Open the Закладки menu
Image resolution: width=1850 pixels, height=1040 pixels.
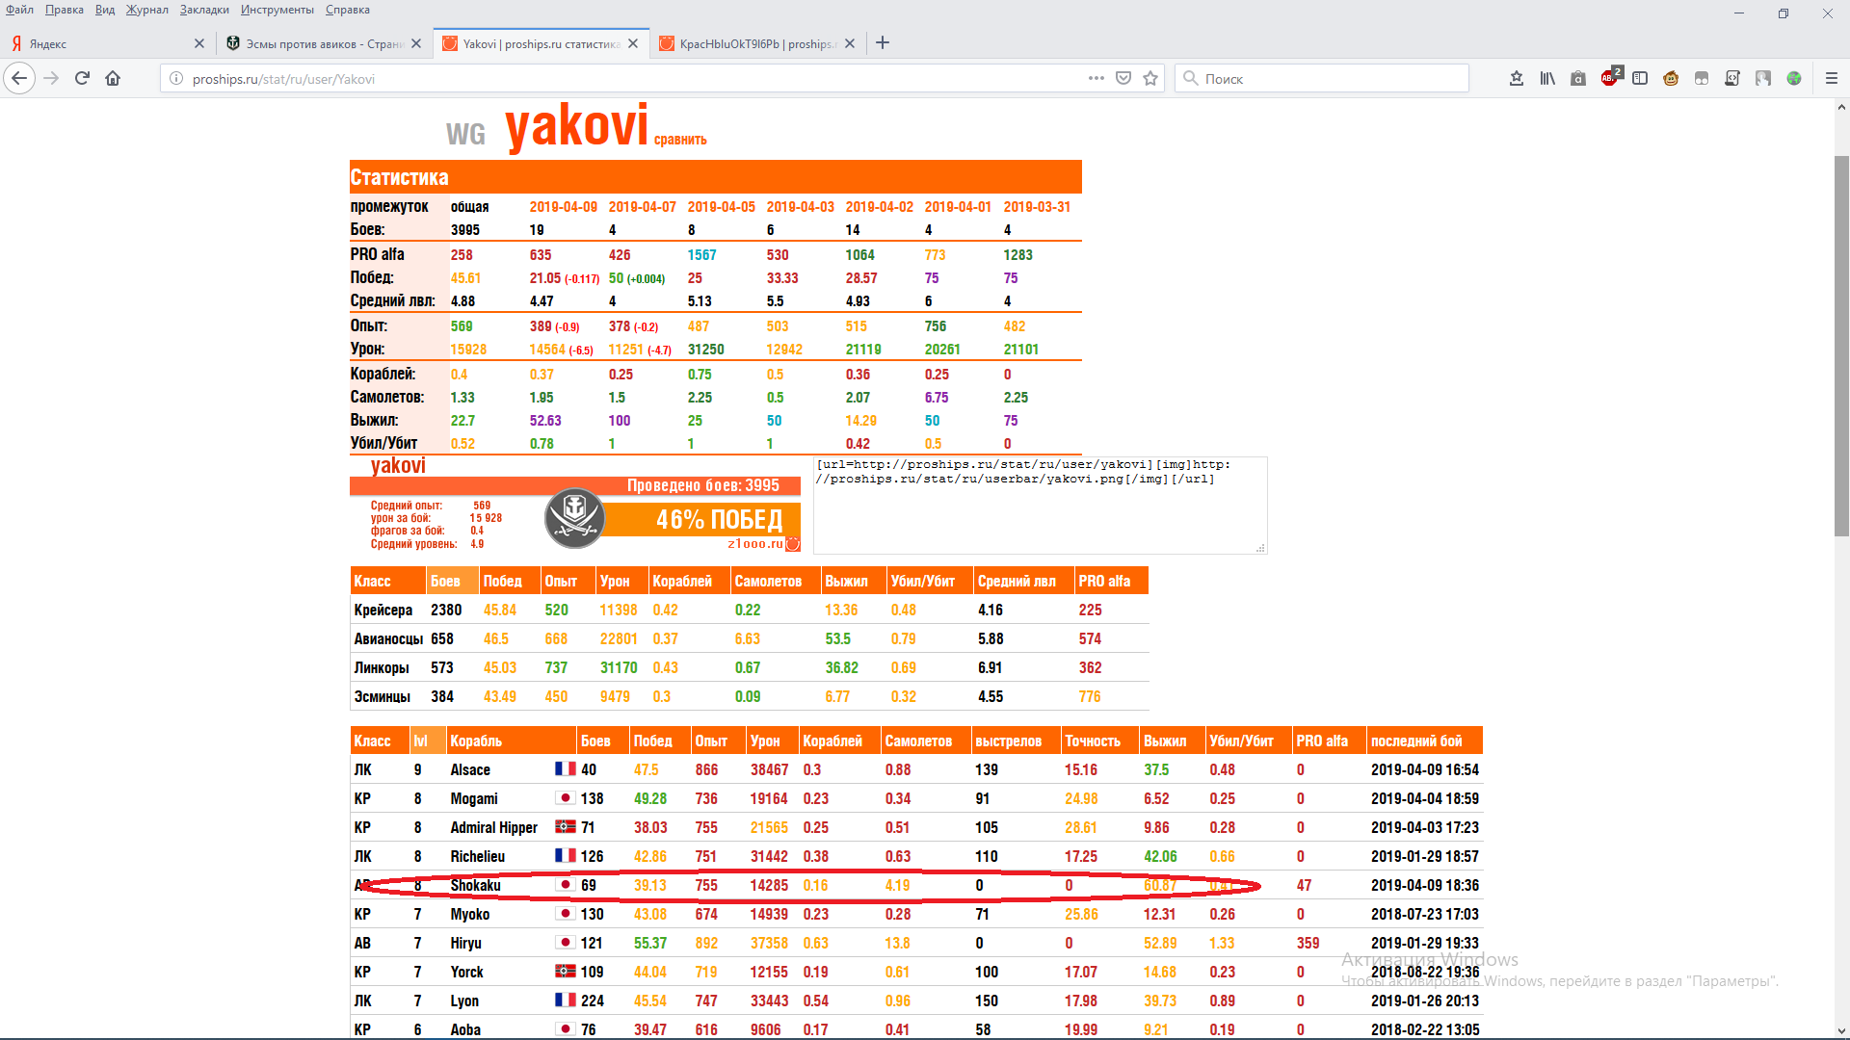click(x=204, y=10)
